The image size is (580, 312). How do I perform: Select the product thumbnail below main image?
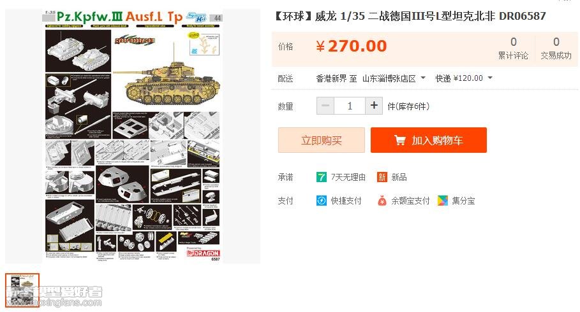[x=22, y=290]
